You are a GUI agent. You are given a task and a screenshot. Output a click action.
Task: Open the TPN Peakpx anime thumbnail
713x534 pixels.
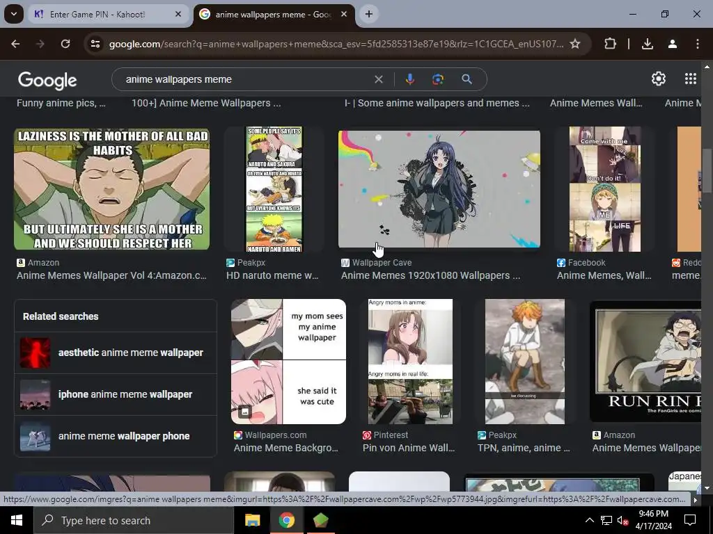[x=525, y=362]
